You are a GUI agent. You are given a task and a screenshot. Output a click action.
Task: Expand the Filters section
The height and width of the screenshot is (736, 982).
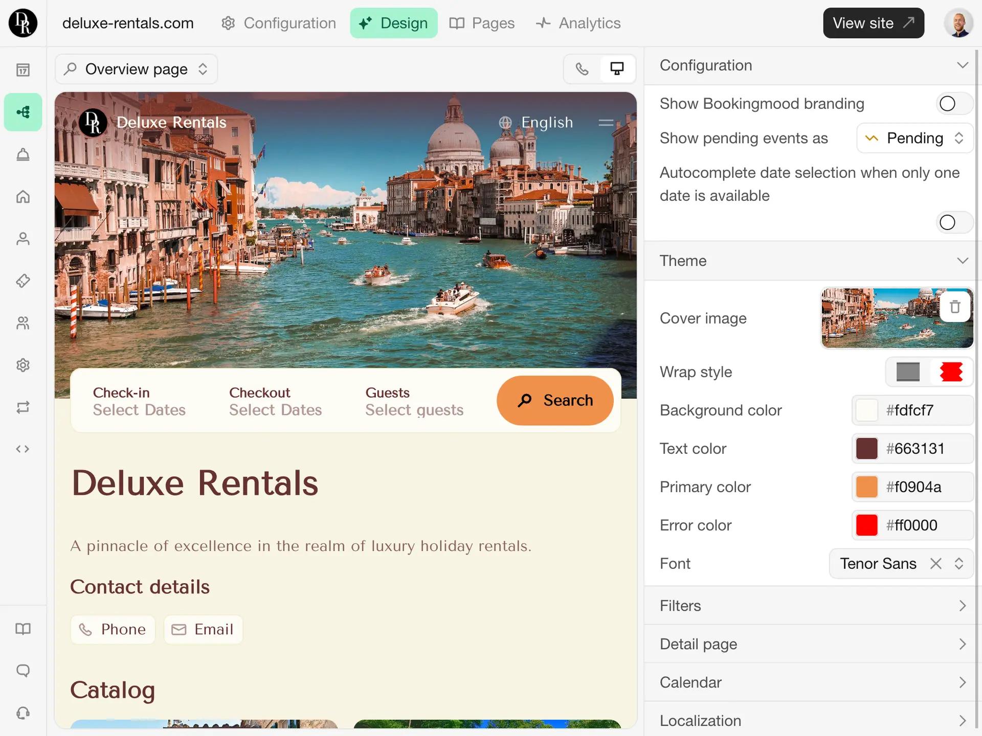813,606
